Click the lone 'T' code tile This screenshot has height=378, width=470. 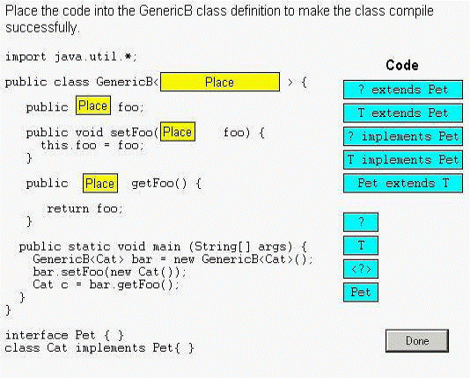coord(361,245)
